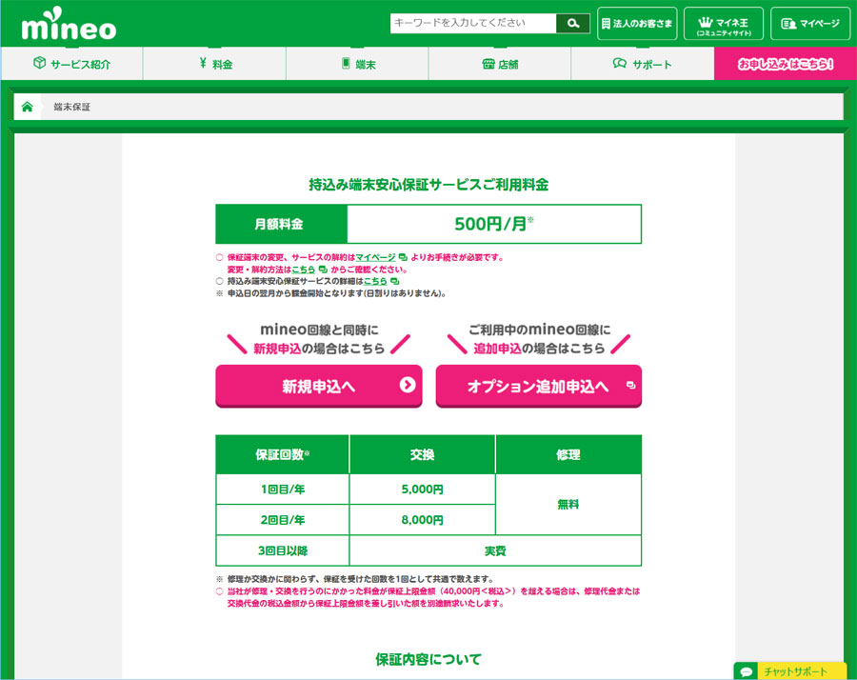
Task: Click yen icon in 料金 menu
Action: click(203, 63)
